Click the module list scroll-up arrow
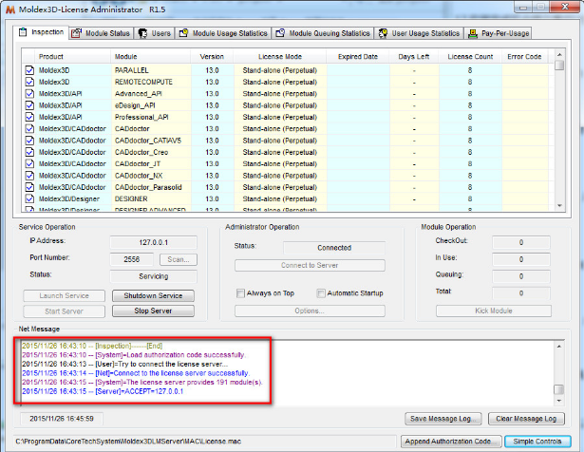Image resolution: width=584 pixels, height=452 pixels. point(559,54)
